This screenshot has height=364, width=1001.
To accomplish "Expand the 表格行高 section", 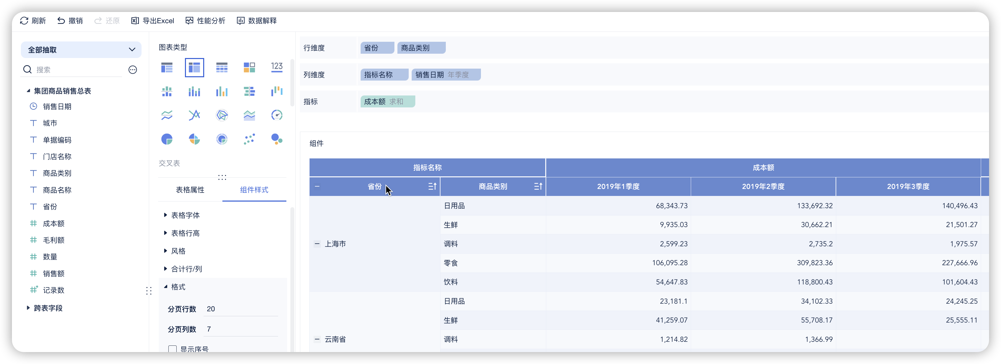I will [x=165, y=233].
